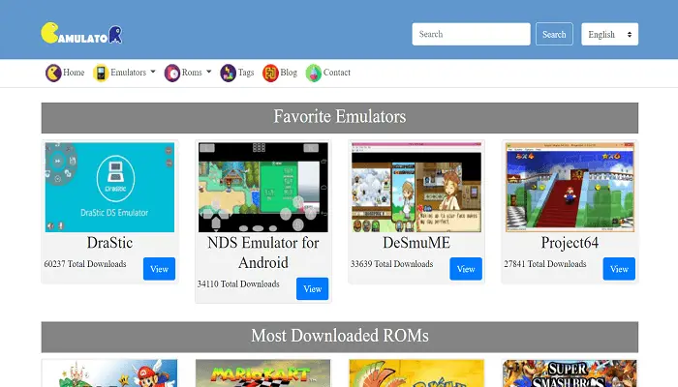The height and width of the screenshot is (387, 678).
Task: Click the Project64 title text
Action: point(570,243)
